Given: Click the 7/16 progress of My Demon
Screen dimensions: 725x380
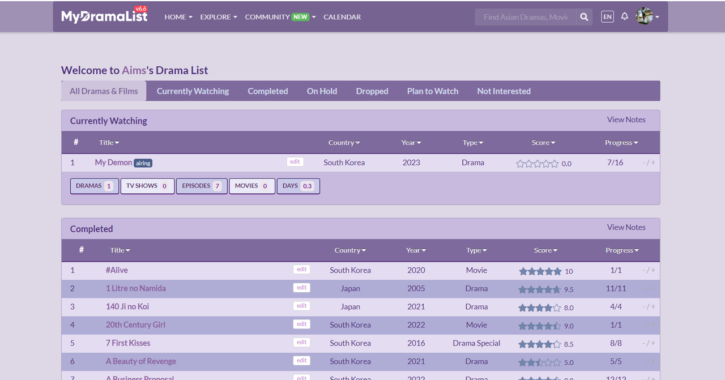Looking at the screenshot, I should 615,163.
